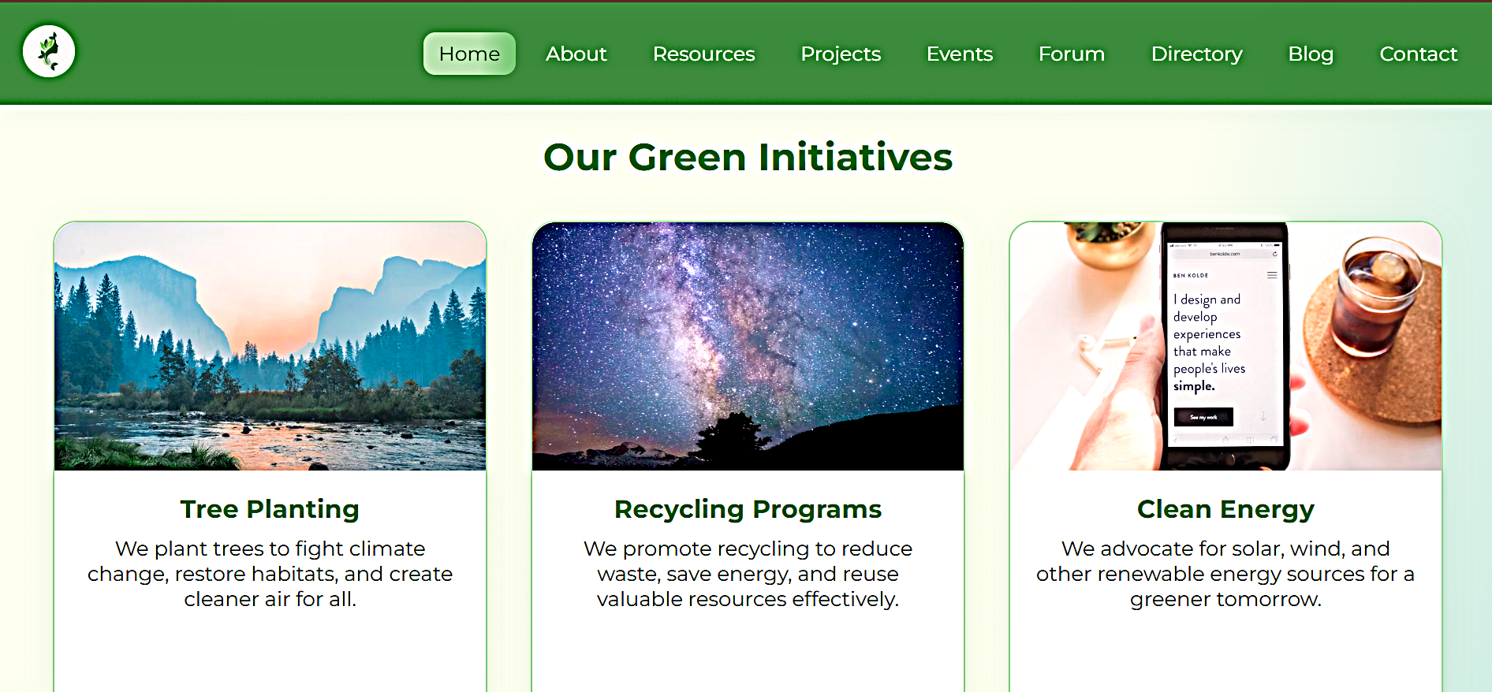Open the Home nav item
Screen dimensions: 1492x692
click(x=469, y=54)
